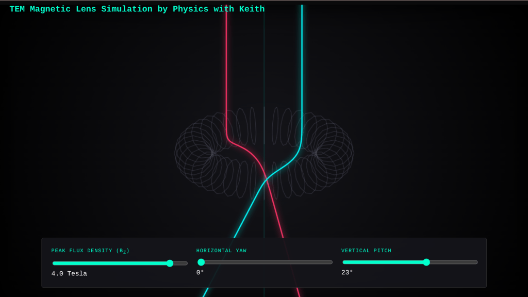
Task: Click the Horizontal Yaw slider handle
Action: coord(201,262)
